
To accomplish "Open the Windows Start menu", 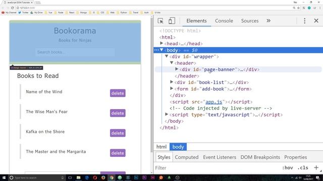I will (x=4, y=177).
